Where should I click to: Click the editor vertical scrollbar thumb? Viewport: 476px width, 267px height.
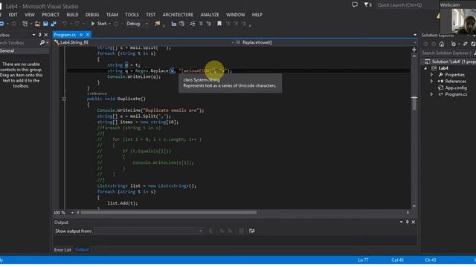(414, 104)
